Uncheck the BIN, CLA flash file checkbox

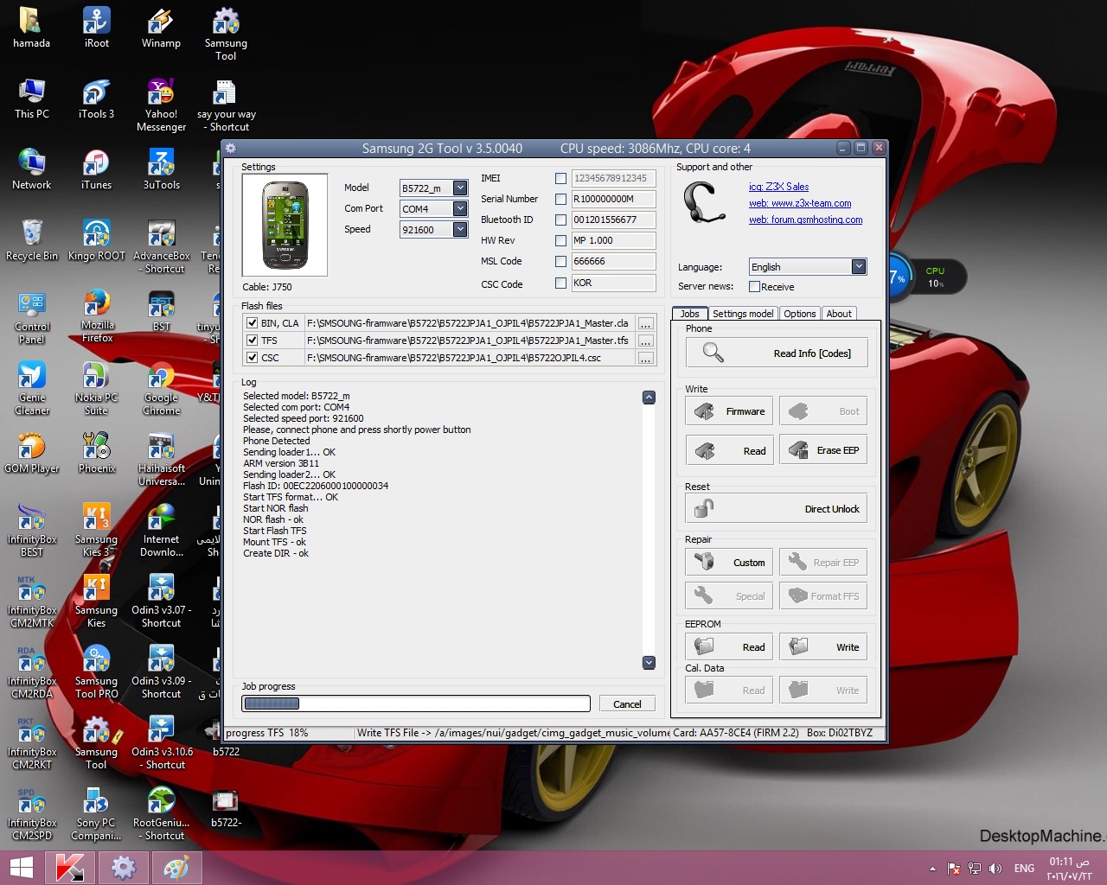[x=252, y=323]
